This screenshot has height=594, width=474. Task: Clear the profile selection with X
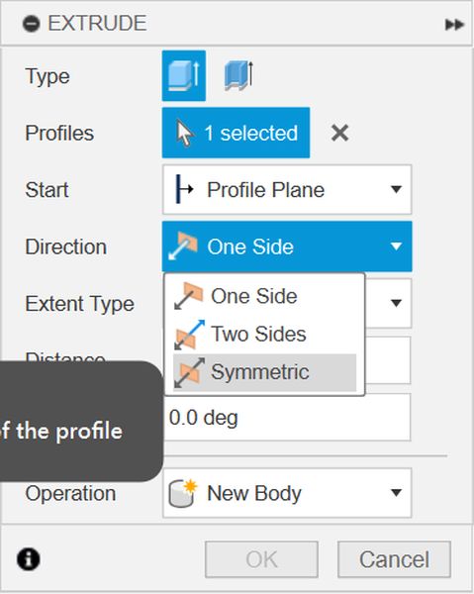(x=339, y=133)
